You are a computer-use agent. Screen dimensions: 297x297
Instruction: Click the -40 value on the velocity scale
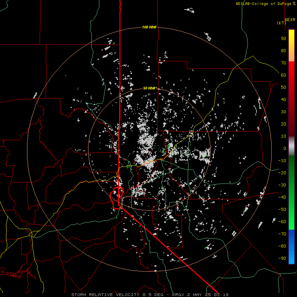[282, 197]
